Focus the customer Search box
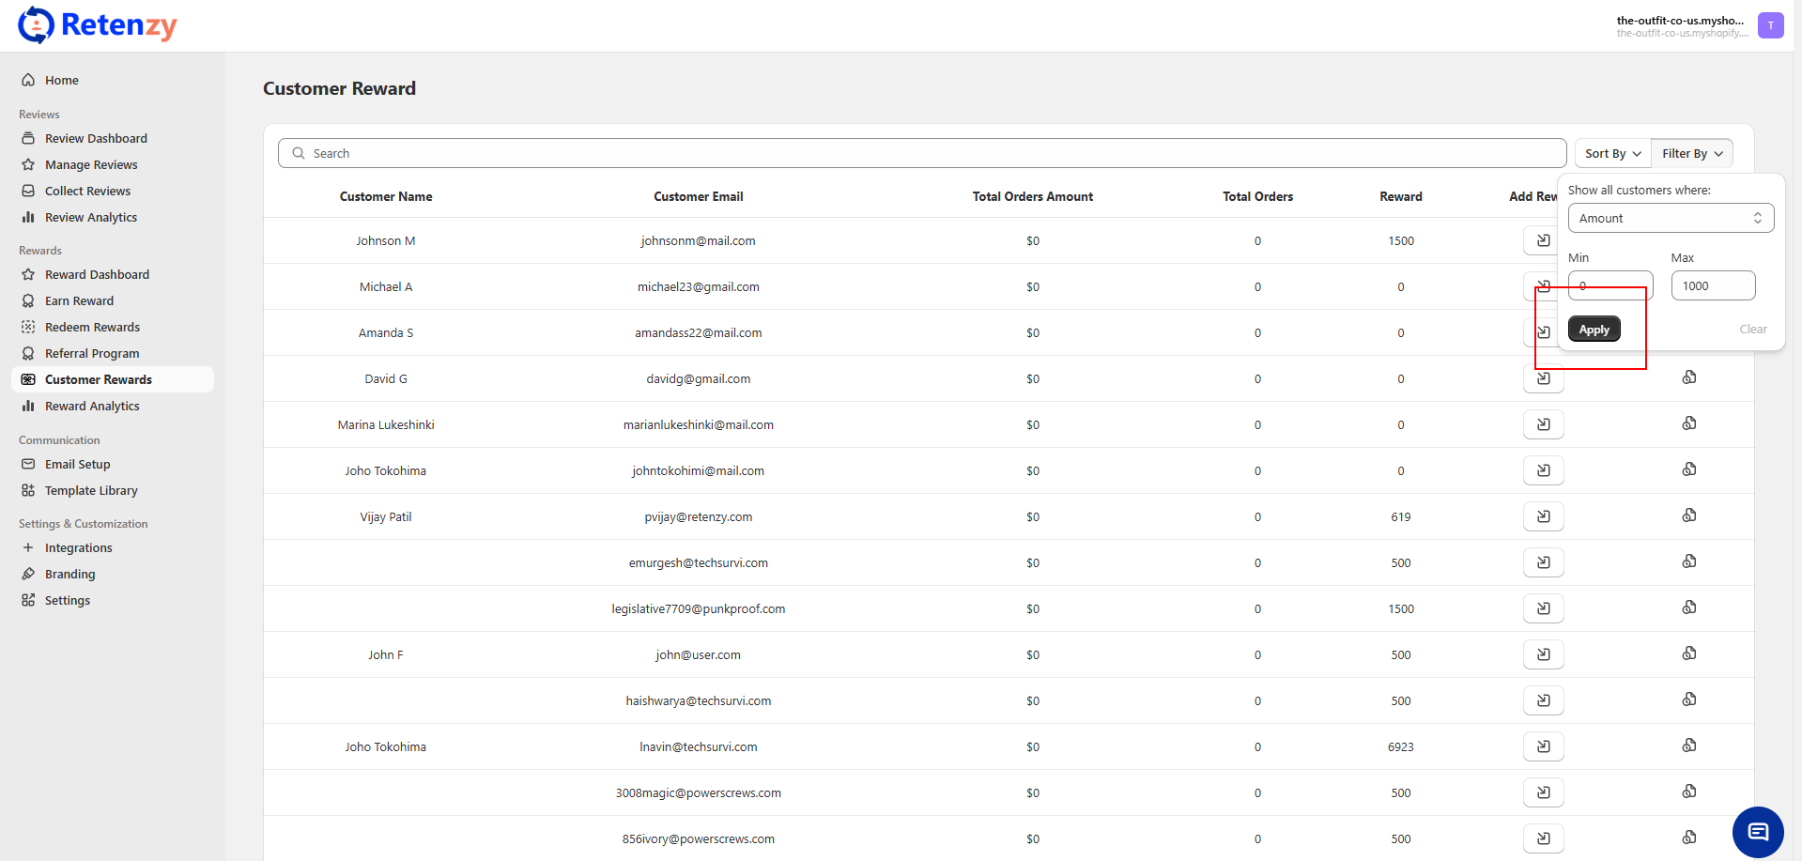 (920, 154)
